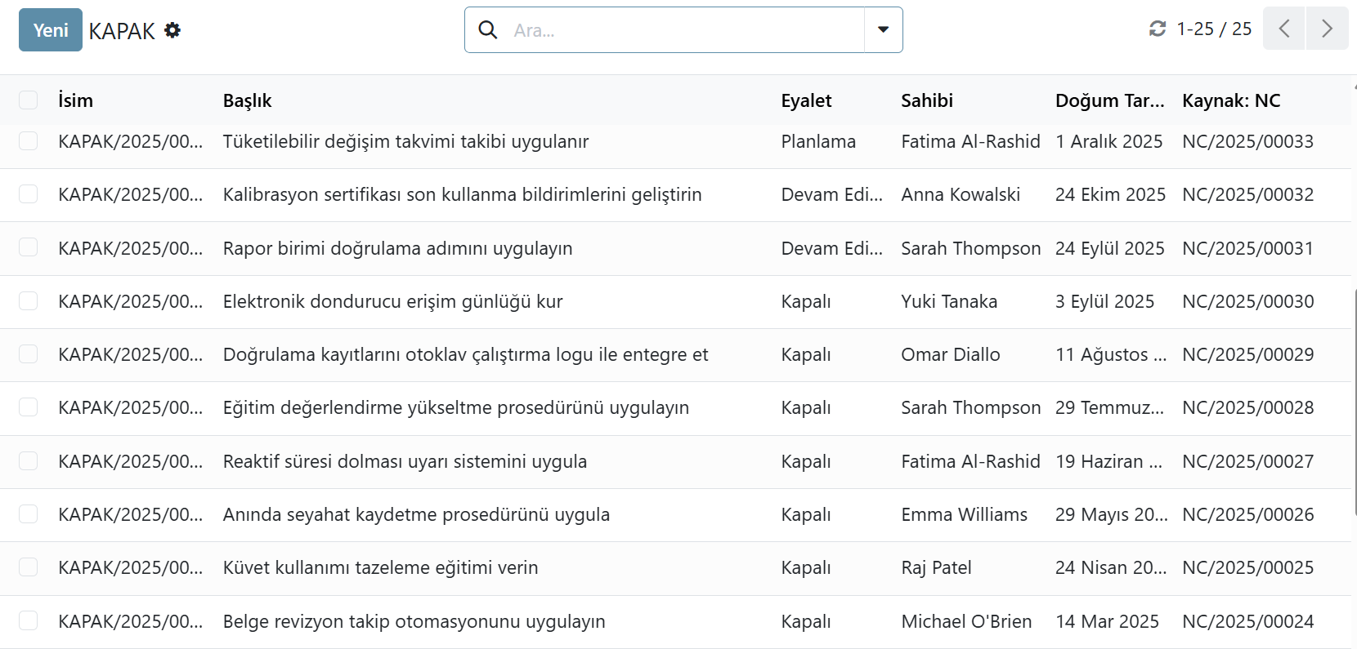Screen dimensions: 1357x649
Task: Click the magnifying glass search icon
Action: pos(488,30)
